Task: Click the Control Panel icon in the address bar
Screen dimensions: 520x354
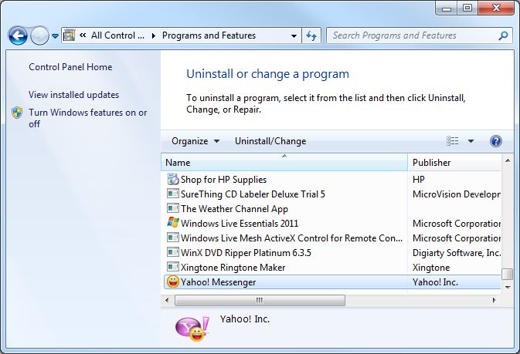Action: [69, 35]
